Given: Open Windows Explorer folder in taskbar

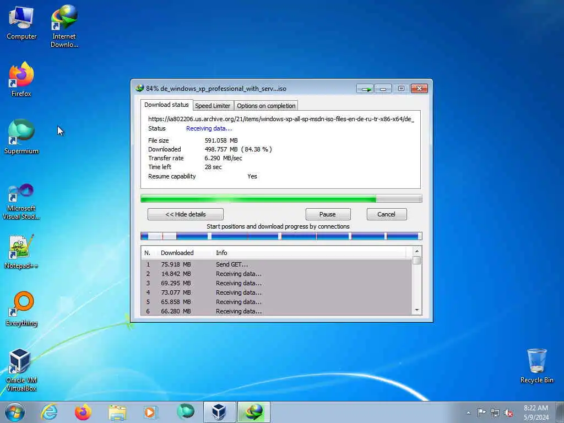Looking at the screenshot, I should (x=117, y=412).
